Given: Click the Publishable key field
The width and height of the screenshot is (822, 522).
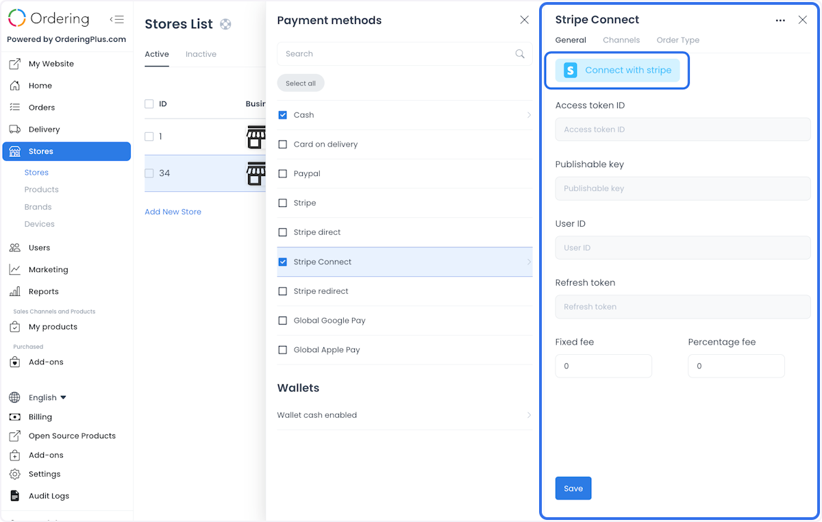Looking at the screenshot, I should [683, 188].
